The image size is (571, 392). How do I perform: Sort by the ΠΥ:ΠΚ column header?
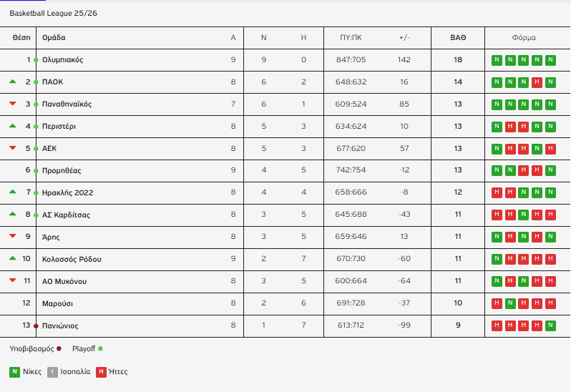pyautogui.click(x=351, y=38)
